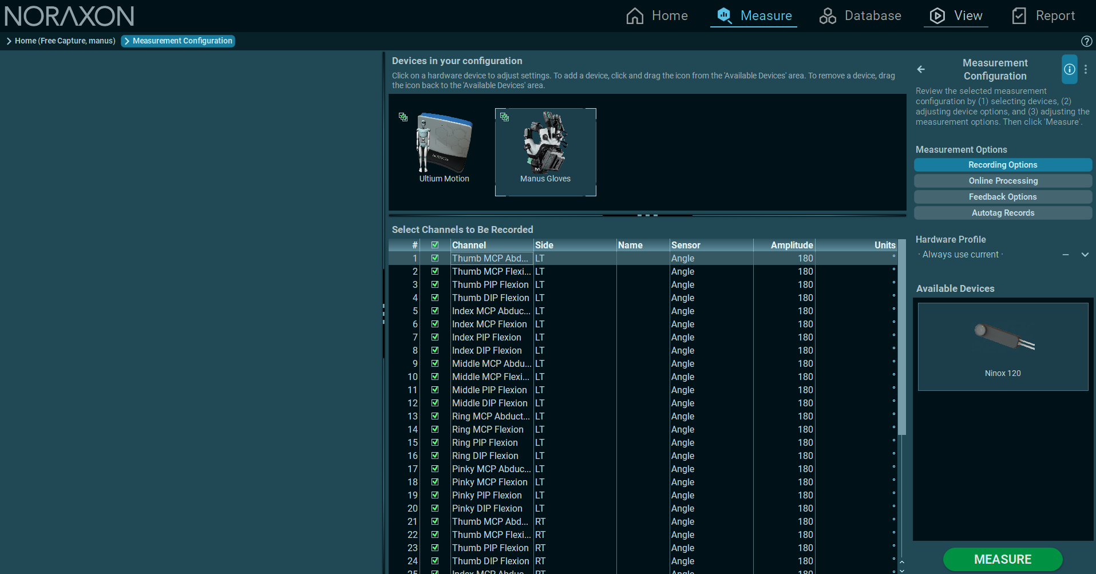1096x574 pixels.
Task: Expand the Hardware Profile dropdown
Action: tap(1085, 255)
